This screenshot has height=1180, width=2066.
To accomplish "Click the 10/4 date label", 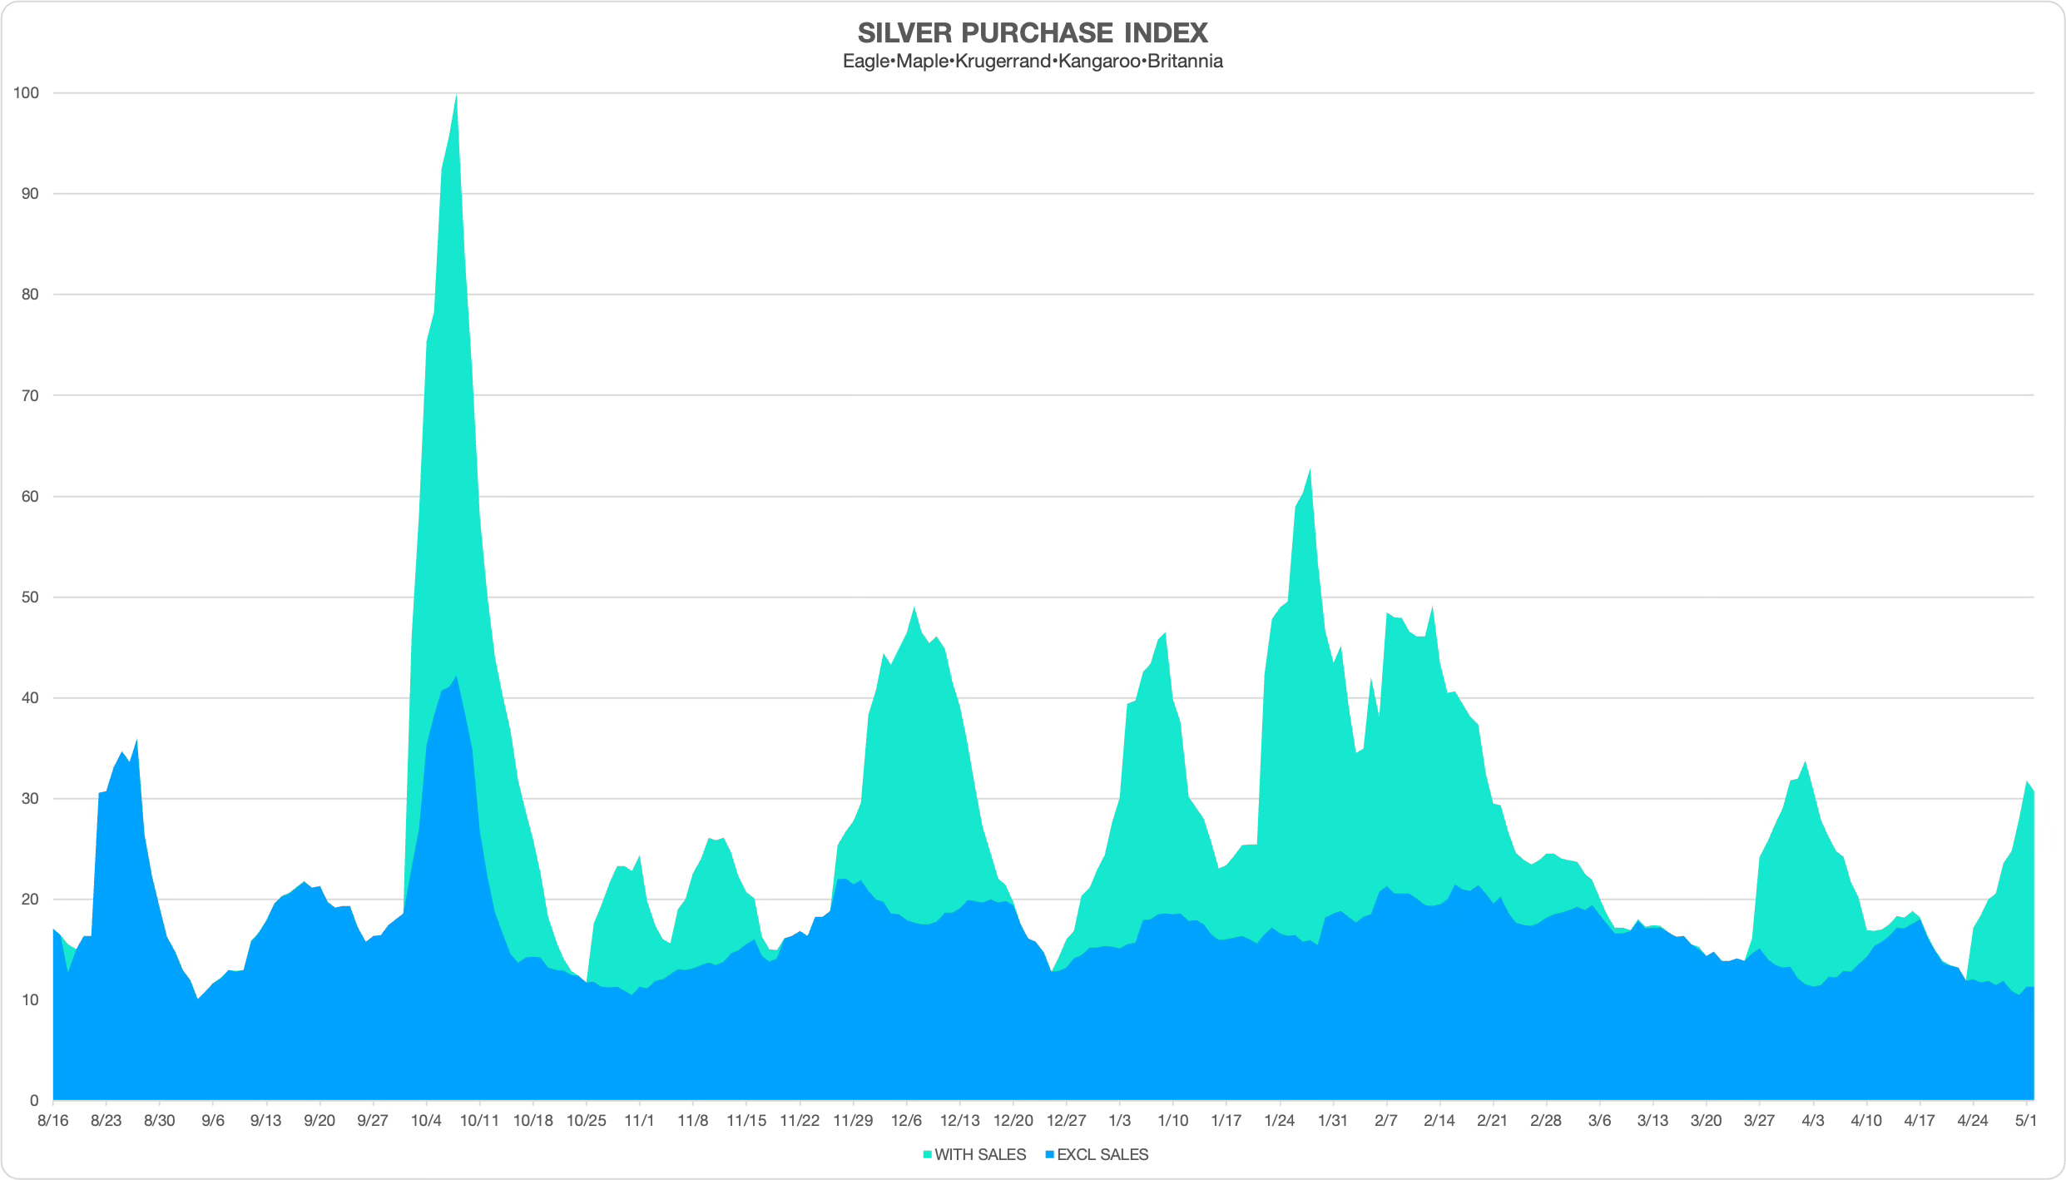I will coord(426,1121).
